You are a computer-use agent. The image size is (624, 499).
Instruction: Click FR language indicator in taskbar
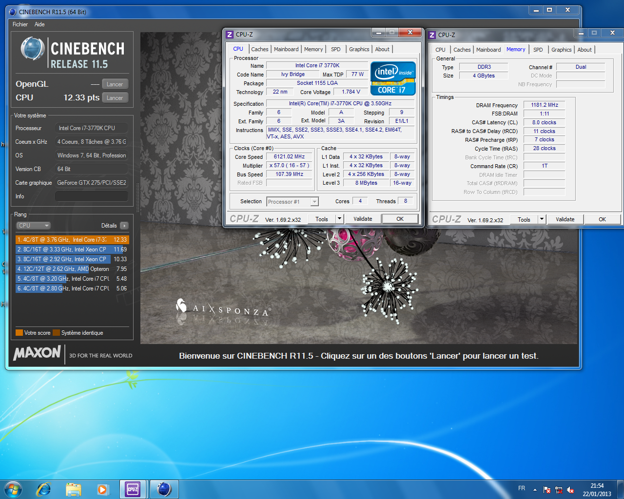[x=522, y=488]
